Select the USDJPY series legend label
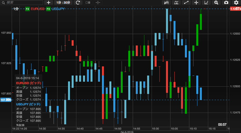 pyautogui.click(x=58, y=9)
